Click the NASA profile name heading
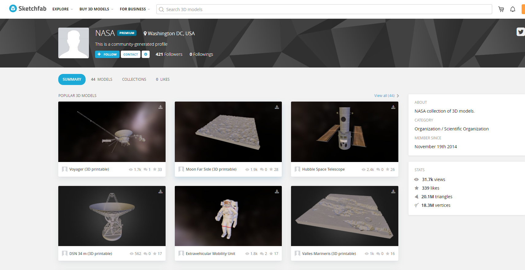The image size is (525, 270). tap(105, 33)
